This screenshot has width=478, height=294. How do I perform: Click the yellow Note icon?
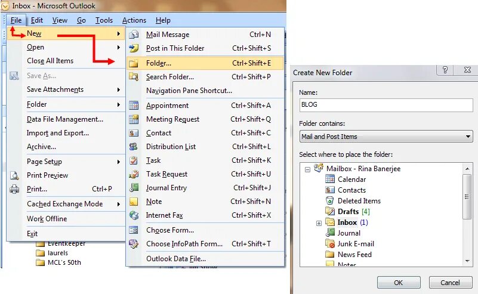[134, 202]
